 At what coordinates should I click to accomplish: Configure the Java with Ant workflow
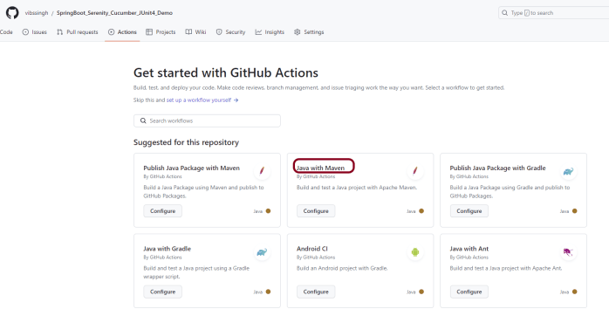click(x=469, y=292)
